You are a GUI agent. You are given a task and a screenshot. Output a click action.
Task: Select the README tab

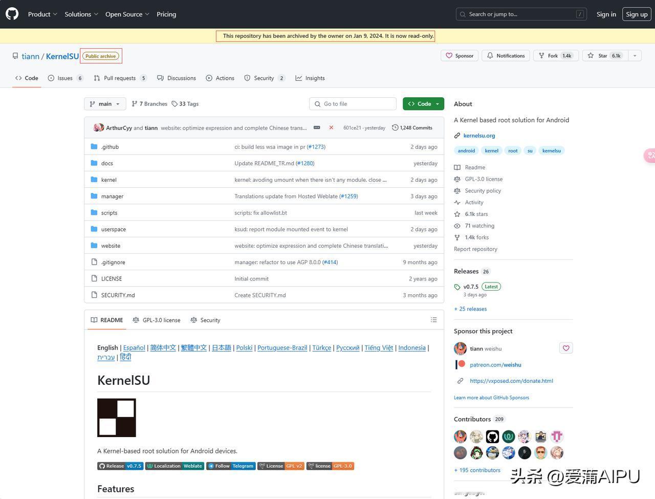107,320
